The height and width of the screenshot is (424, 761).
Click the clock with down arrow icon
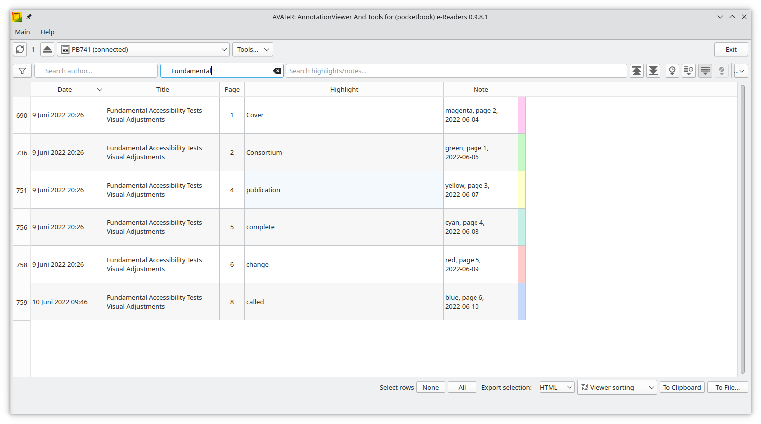(x=672, y=71)
